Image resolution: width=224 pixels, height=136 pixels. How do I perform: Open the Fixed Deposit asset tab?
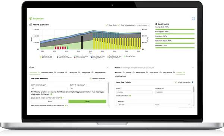point(140,72)
